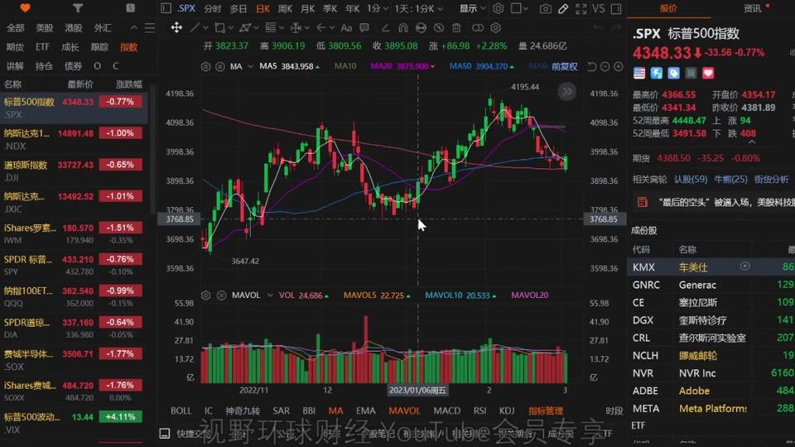Take a chart screenshot with camera icon

tap(545, 8)
